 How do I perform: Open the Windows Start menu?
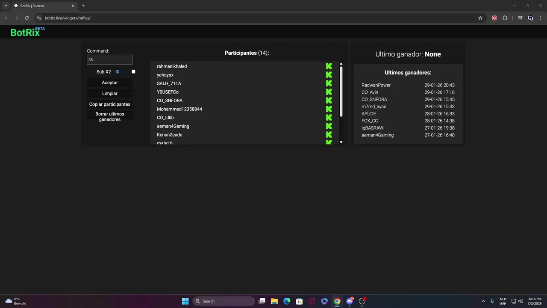[185, 301]
